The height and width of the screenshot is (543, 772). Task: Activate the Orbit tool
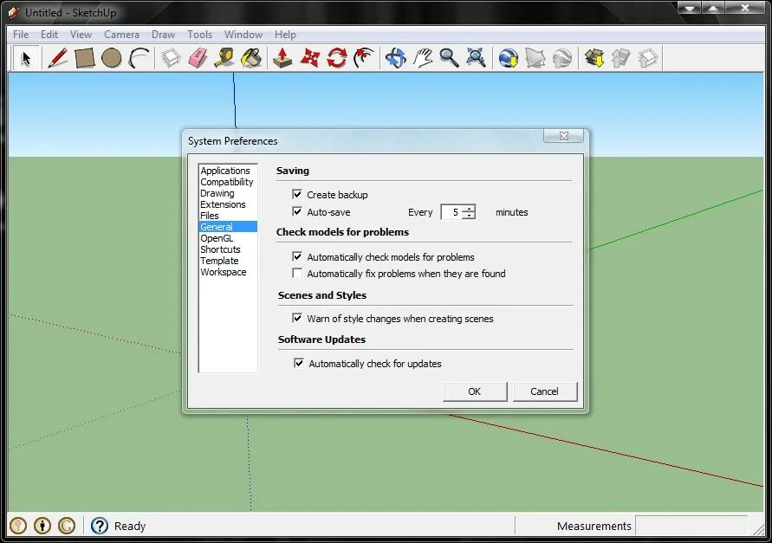coord(396,58)
